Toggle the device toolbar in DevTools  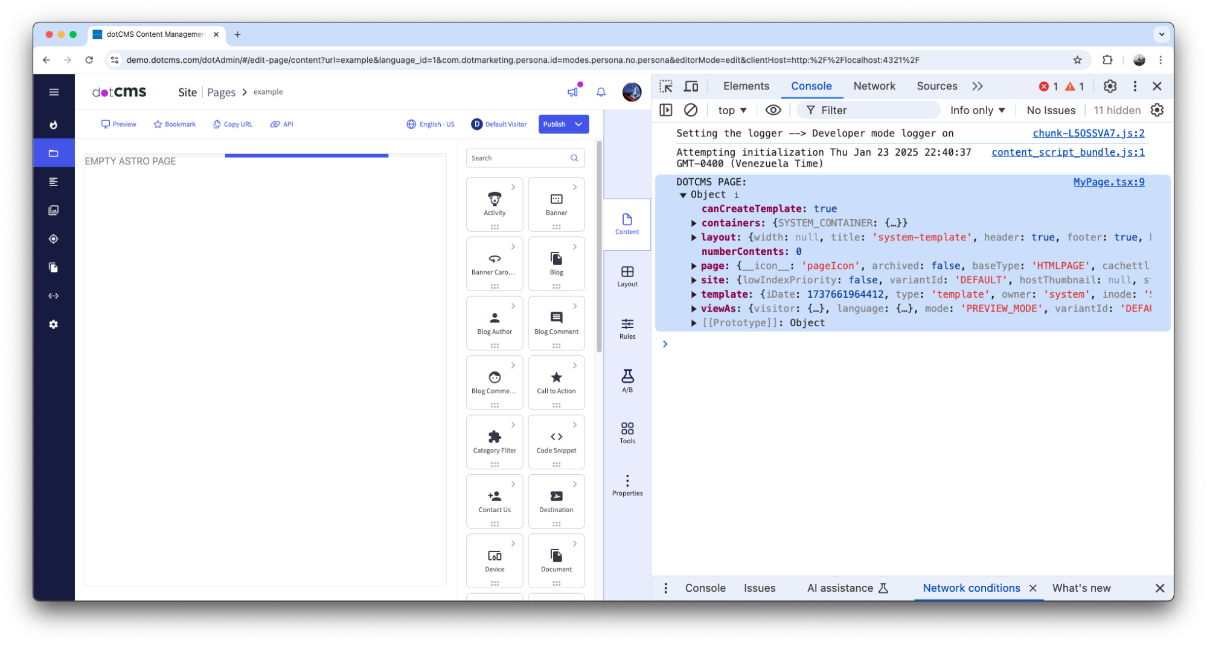[691, 86]
